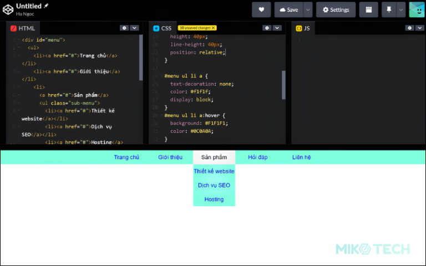Expand the JS editor options chevron
426x266 pixels.
420,28
